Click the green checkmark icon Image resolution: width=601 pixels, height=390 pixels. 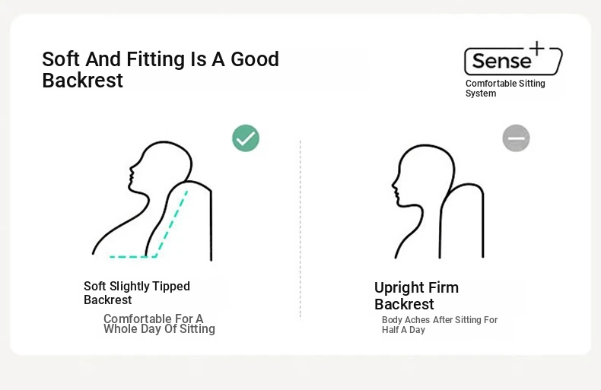pyautogui.click(x=246, y=138)
